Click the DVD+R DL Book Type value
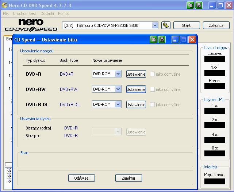The height and width of the screenshot is (192, 234). pos(70,105)
